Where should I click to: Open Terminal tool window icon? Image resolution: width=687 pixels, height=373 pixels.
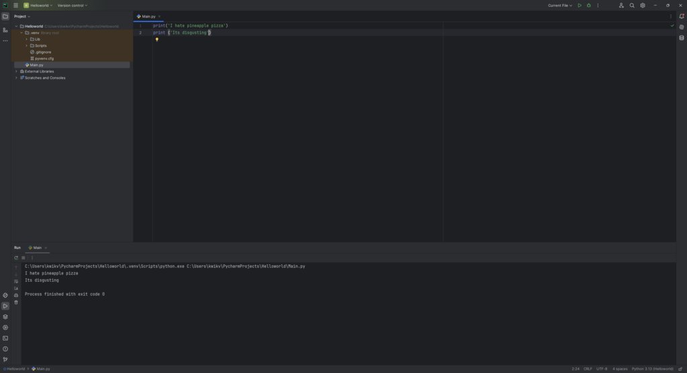[5, 338]
